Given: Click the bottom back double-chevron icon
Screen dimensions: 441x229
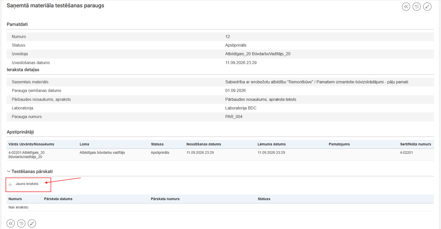Looking at the screenshot, I should point(11,223).
